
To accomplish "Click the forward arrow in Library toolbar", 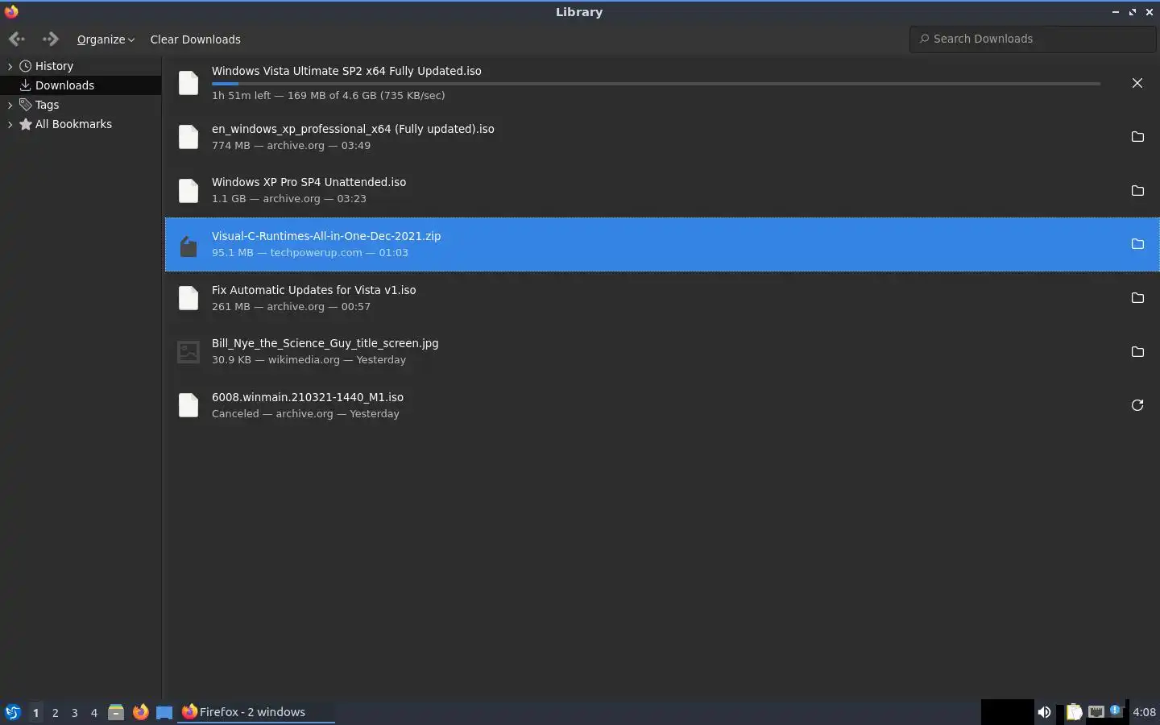I will pyautogui.click(x=51, y=39).
